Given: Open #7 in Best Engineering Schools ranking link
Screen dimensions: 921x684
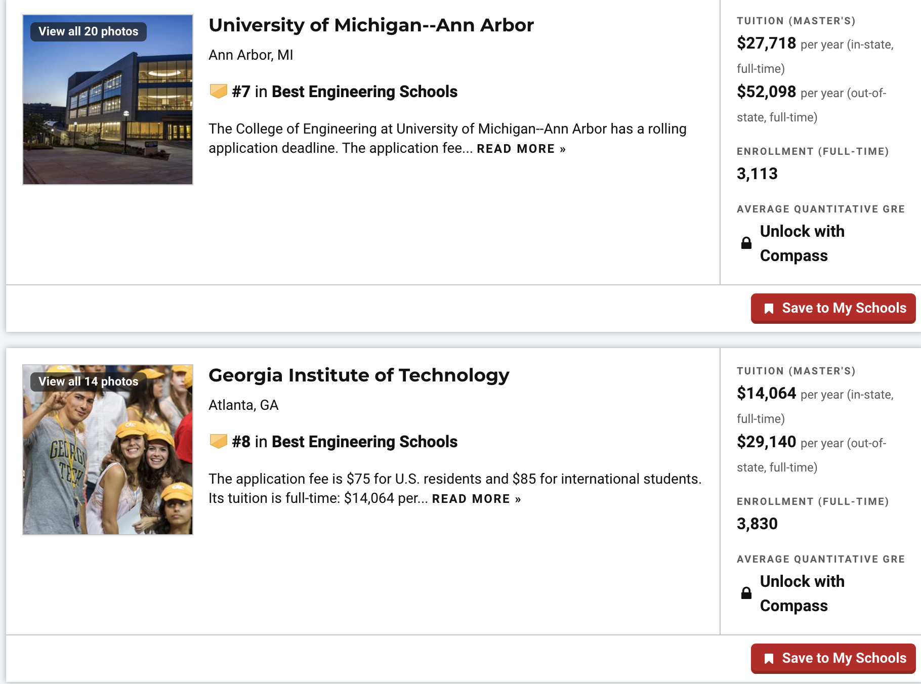Looking at the screenshot, I should pyautogui.click(x=345, y=92).
